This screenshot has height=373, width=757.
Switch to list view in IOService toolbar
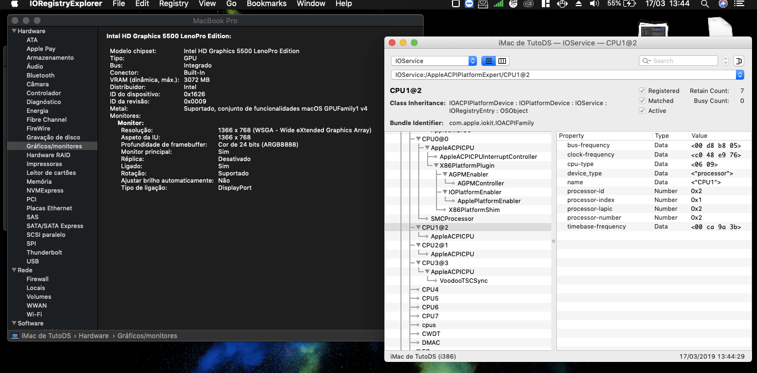click(x=489, y=61)
